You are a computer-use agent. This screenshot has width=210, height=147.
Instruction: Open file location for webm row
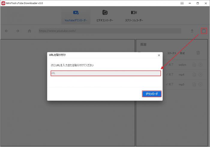(194, 65)
